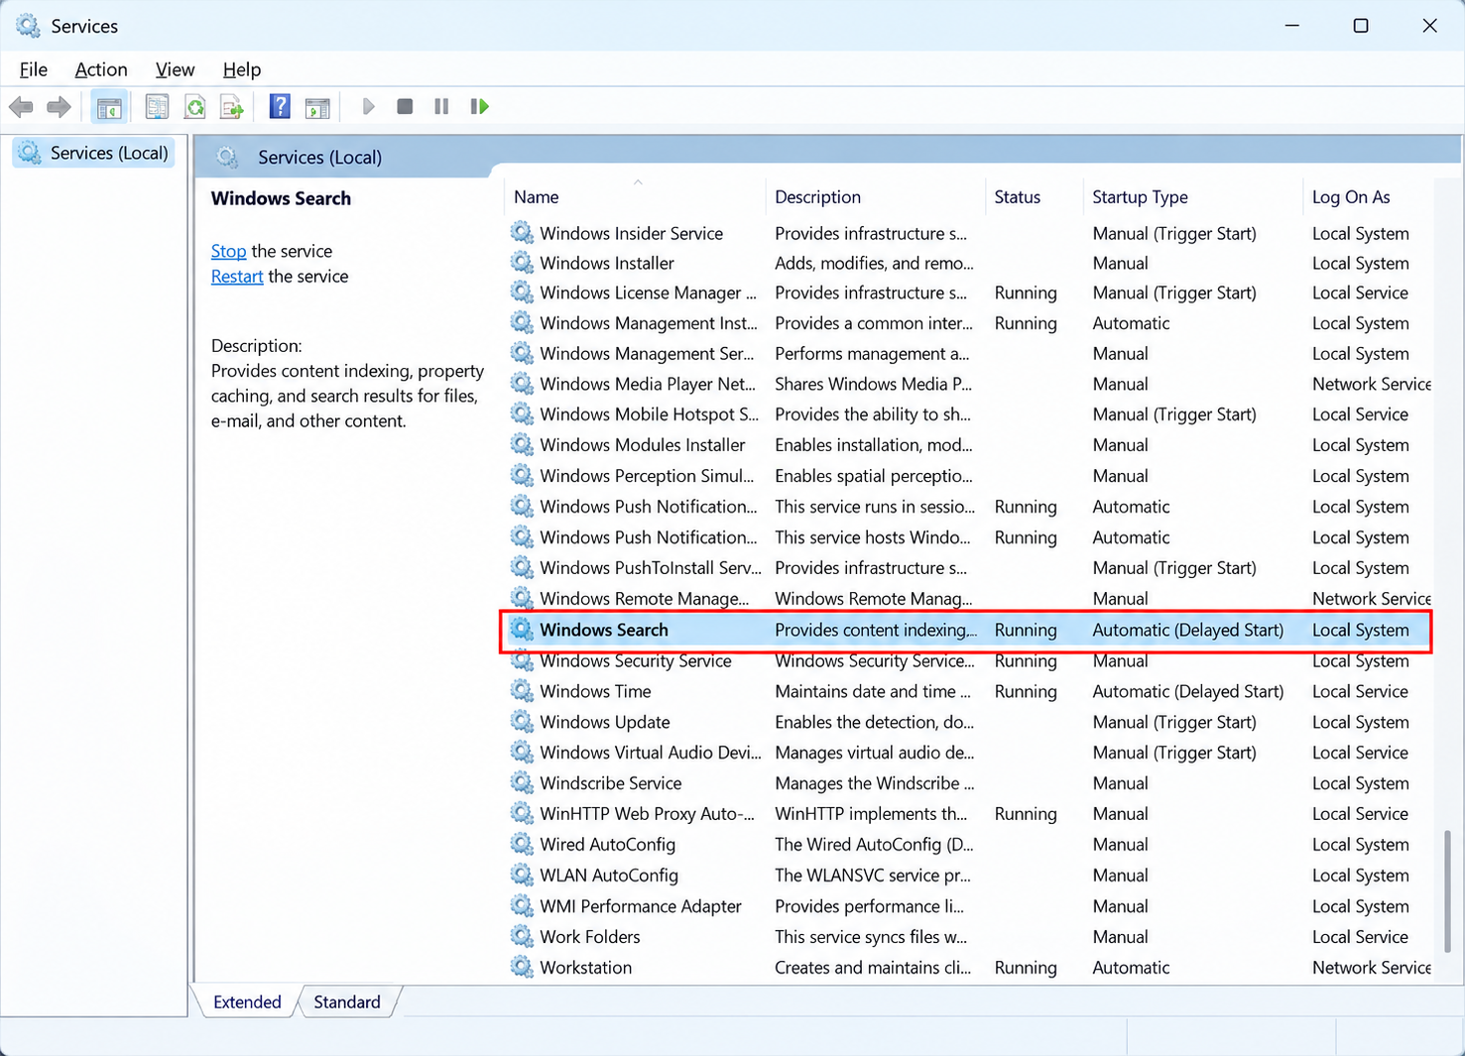Viewport: 1465px width, 1056px height.
Task: Switch to the Standard tab
Action: pyautogui.click(x=347, y=1001)
